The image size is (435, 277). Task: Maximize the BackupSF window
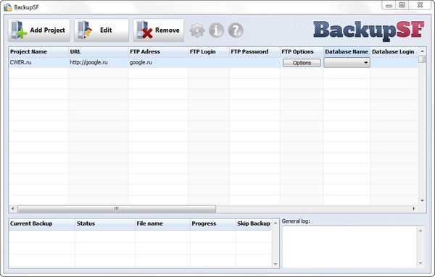pos(402,5)
